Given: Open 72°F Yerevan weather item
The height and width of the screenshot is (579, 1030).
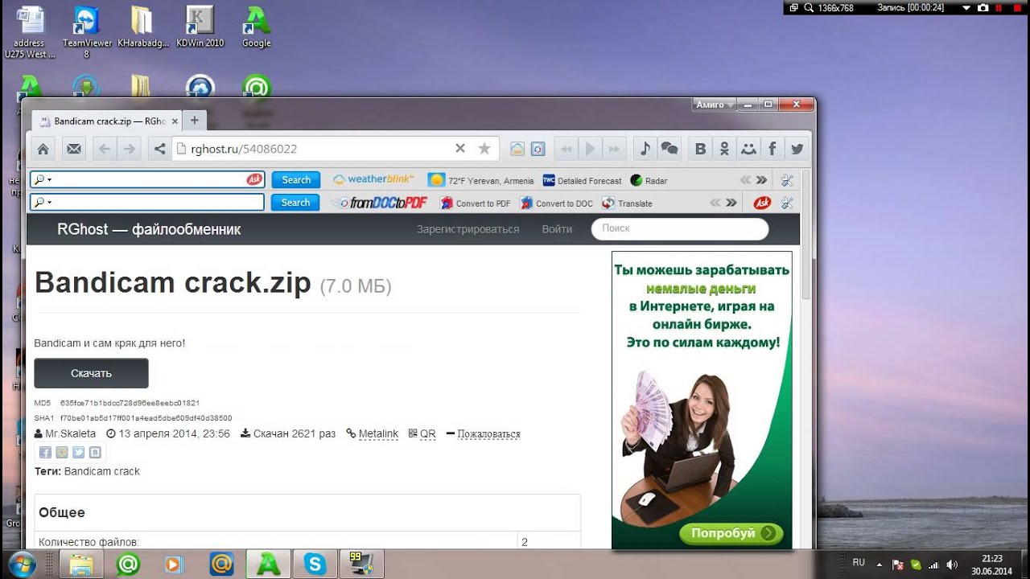Looking at the screenshot, I should [481, 181].
